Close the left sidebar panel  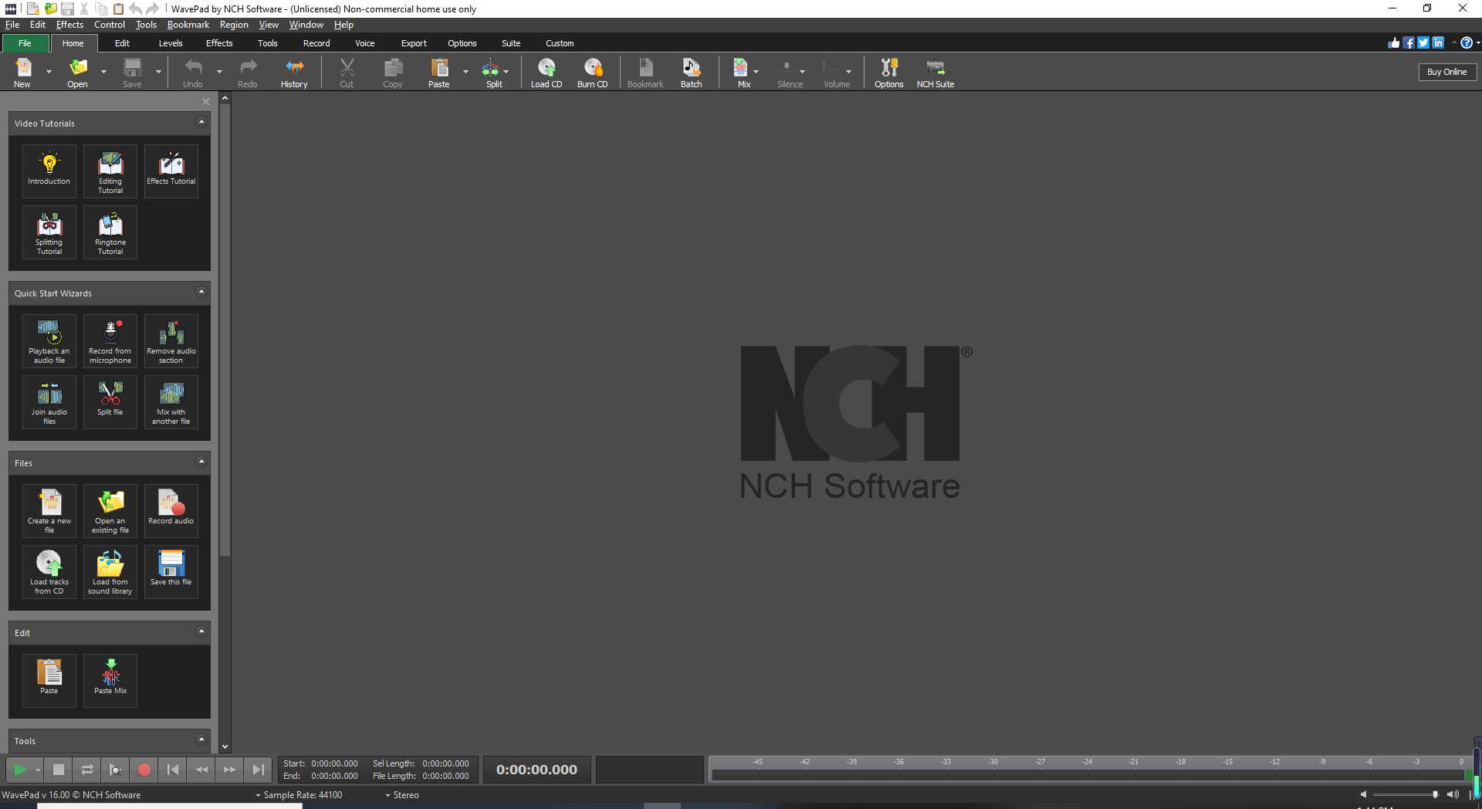[206, 102]
